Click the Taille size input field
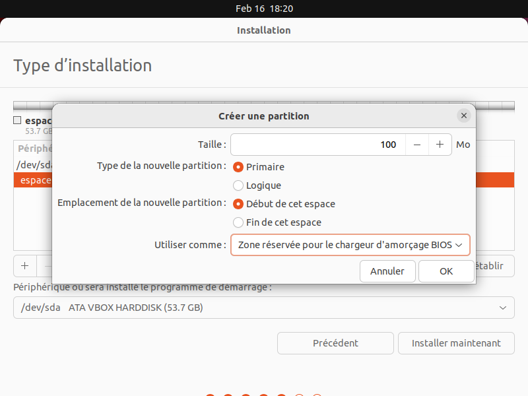Screen dimensions: 528x396 [317, 145]
